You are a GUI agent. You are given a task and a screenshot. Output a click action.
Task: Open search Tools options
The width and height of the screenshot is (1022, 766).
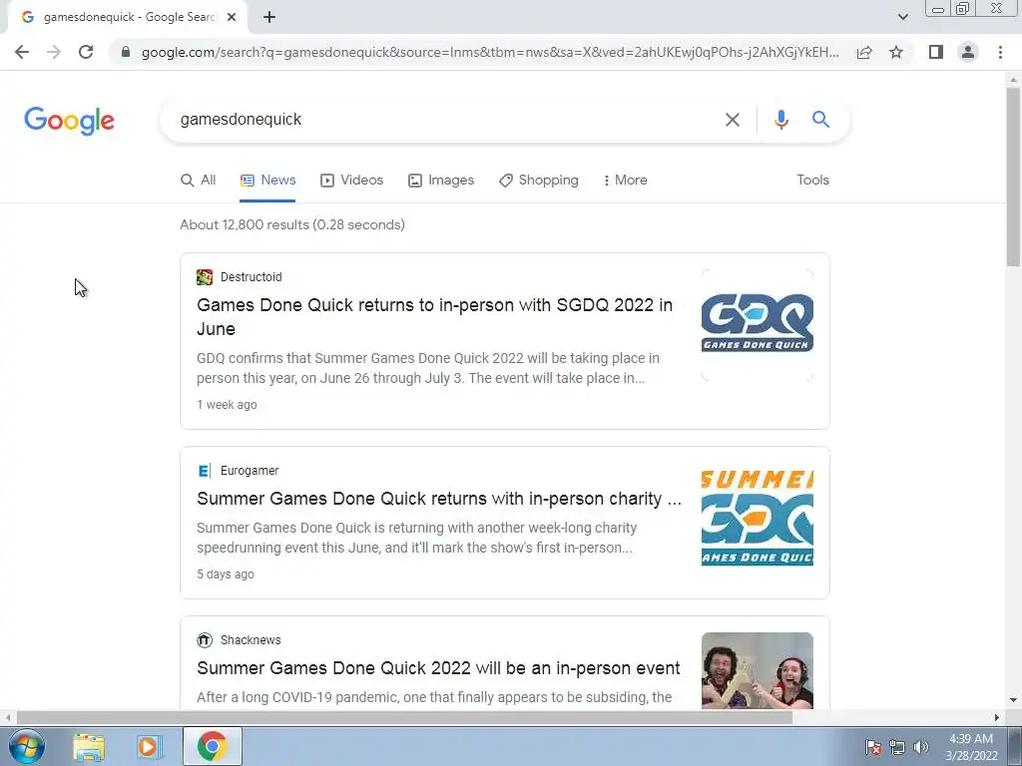[812, 180]
